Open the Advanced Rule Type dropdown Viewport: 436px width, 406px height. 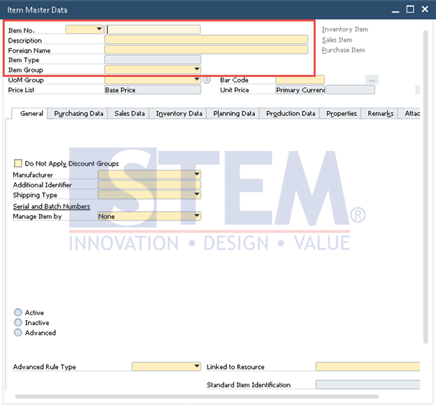[166, 366]
